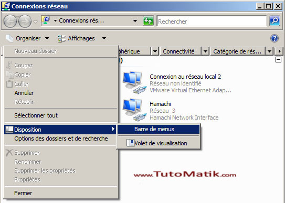Image resolution: width=285 pixels, height=203 pixels.
Task: Click the Supprimer menu item with X icon
Action: pyautogui.click(x=61, y=153)
